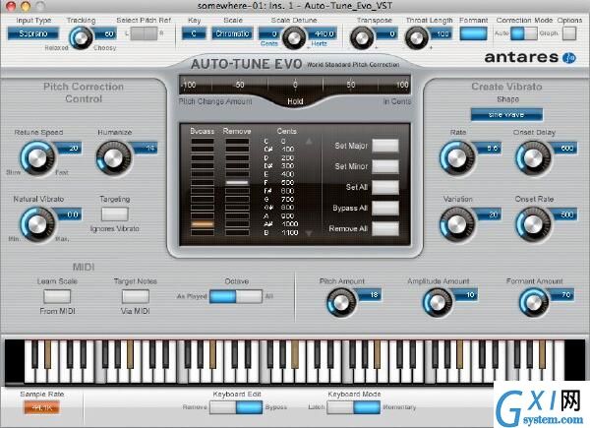Toggle Bypass for note G

(x=203, y=200)
